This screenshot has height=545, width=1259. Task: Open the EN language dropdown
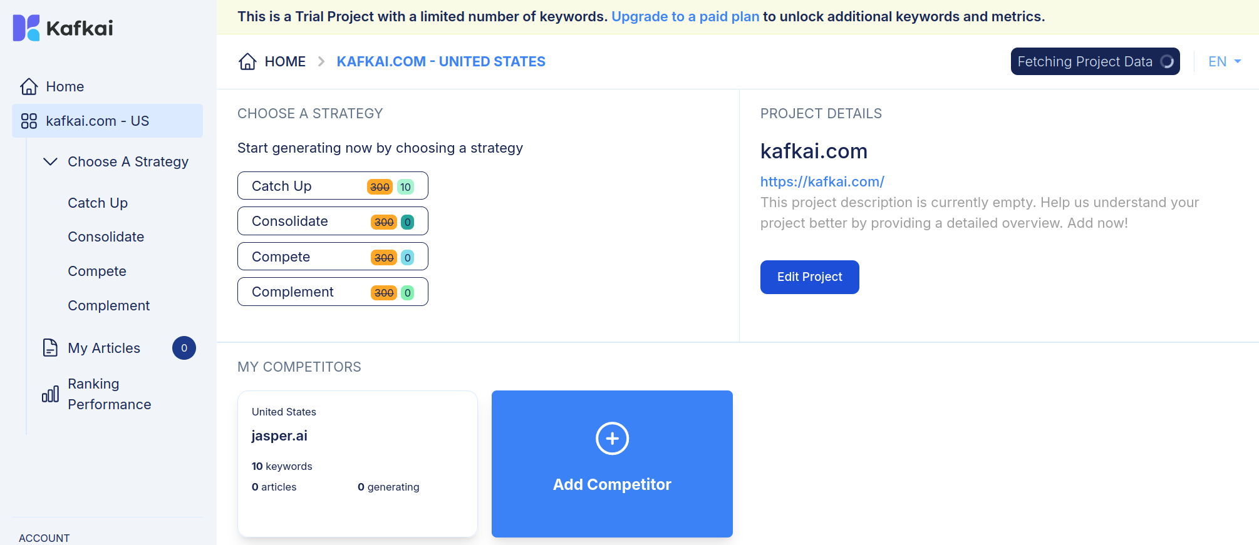point(1225,61)
